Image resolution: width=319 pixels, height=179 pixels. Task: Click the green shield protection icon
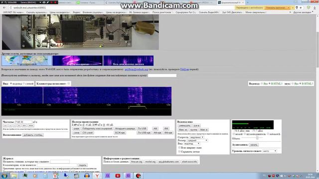tap(309, 8)
